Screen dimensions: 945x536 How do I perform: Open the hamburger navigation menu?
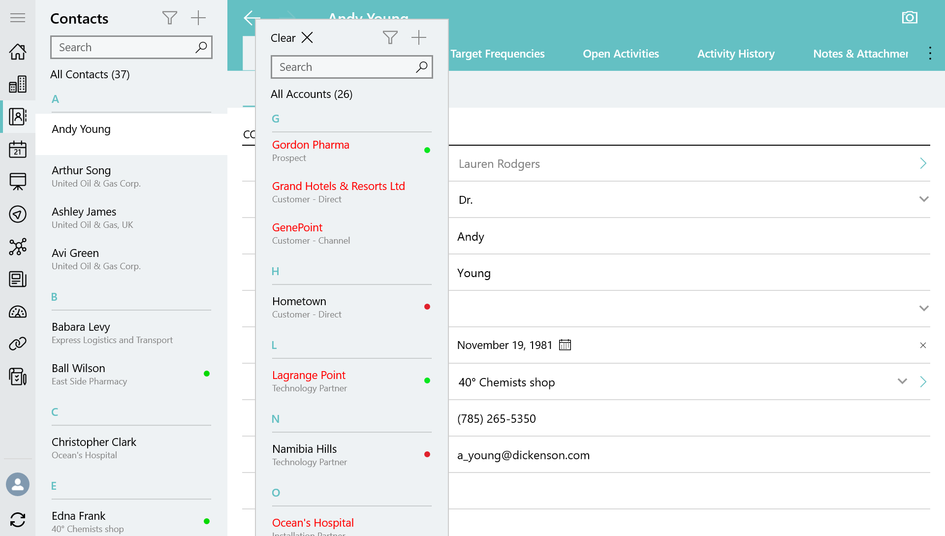point(18,18)
